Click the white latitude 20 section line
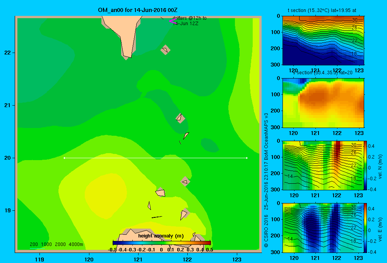387x263 pixels. [x=156, y=158]
